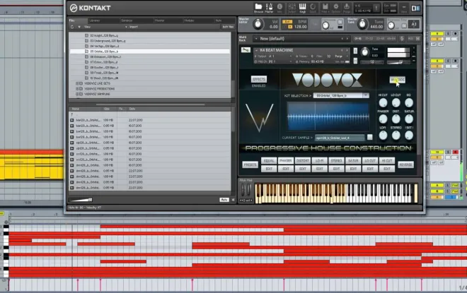Select the 05 Orbital_128 Bpm folder row

click(150, 52)
